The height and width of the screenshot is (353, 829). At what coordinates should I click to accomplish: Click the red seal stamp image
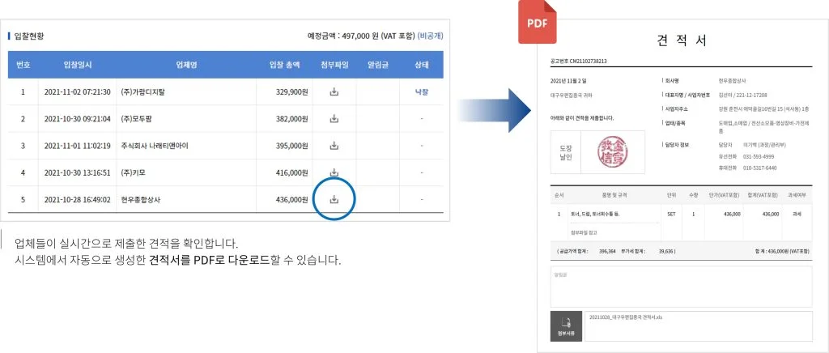click(613, 152)
